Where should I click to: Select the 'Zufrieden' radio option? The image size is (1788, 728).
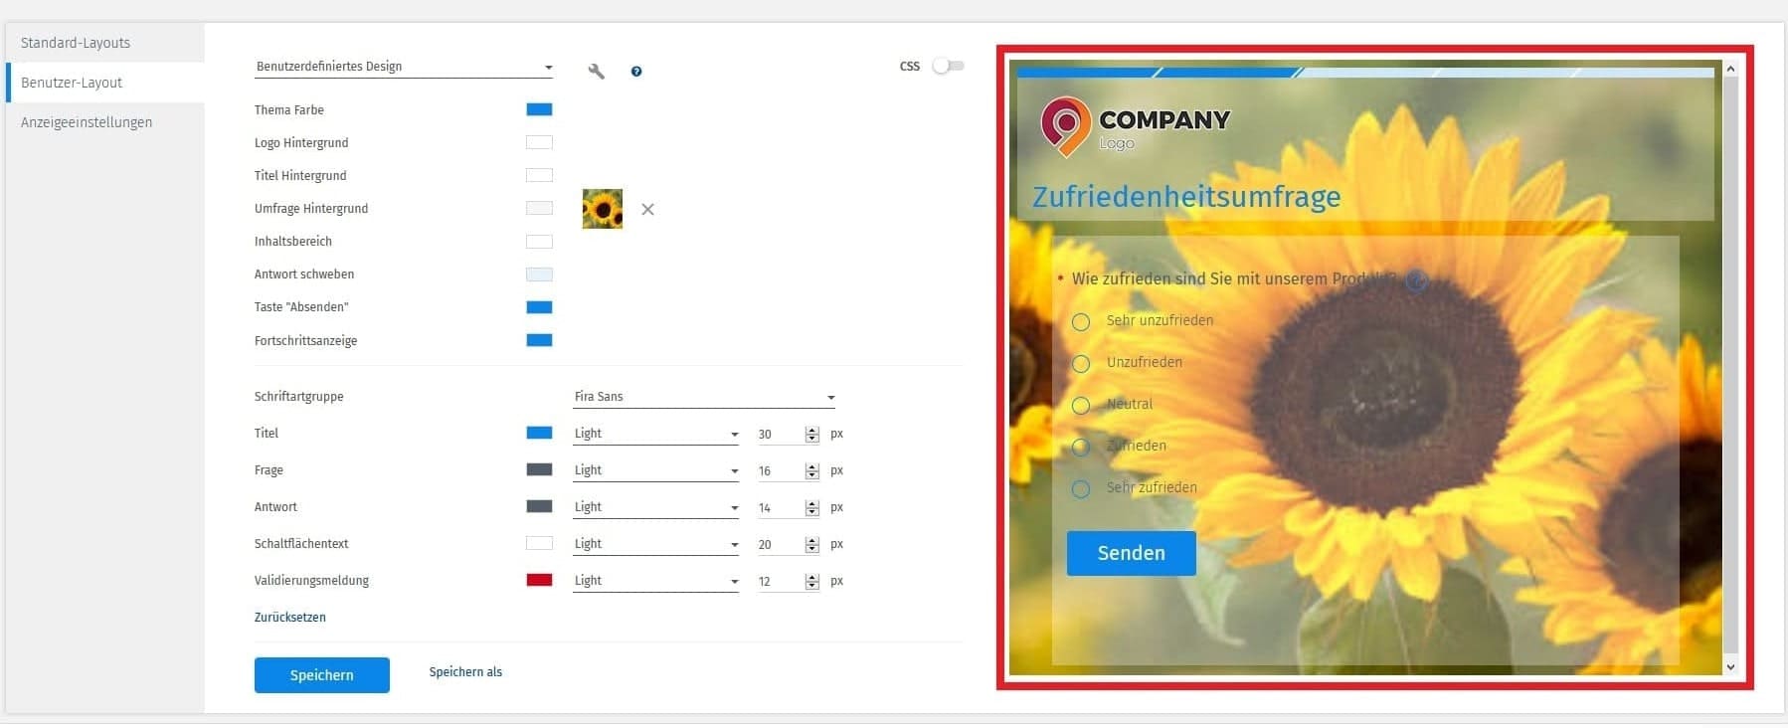1081,448
